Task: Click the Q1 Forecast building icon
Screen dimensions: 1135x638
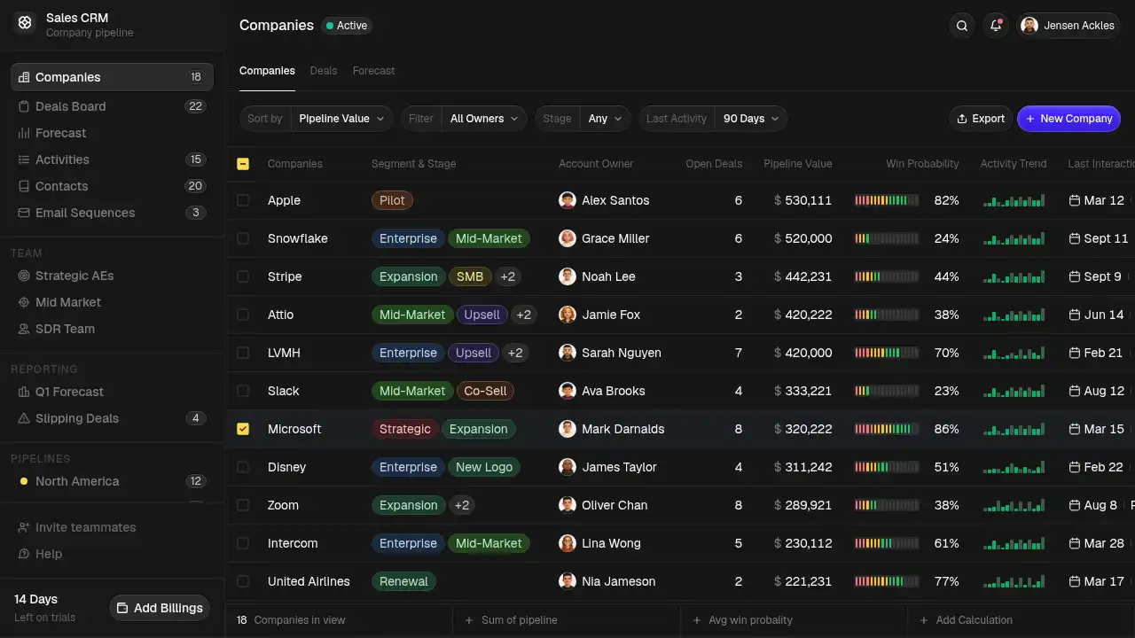Action: [24, 392]
